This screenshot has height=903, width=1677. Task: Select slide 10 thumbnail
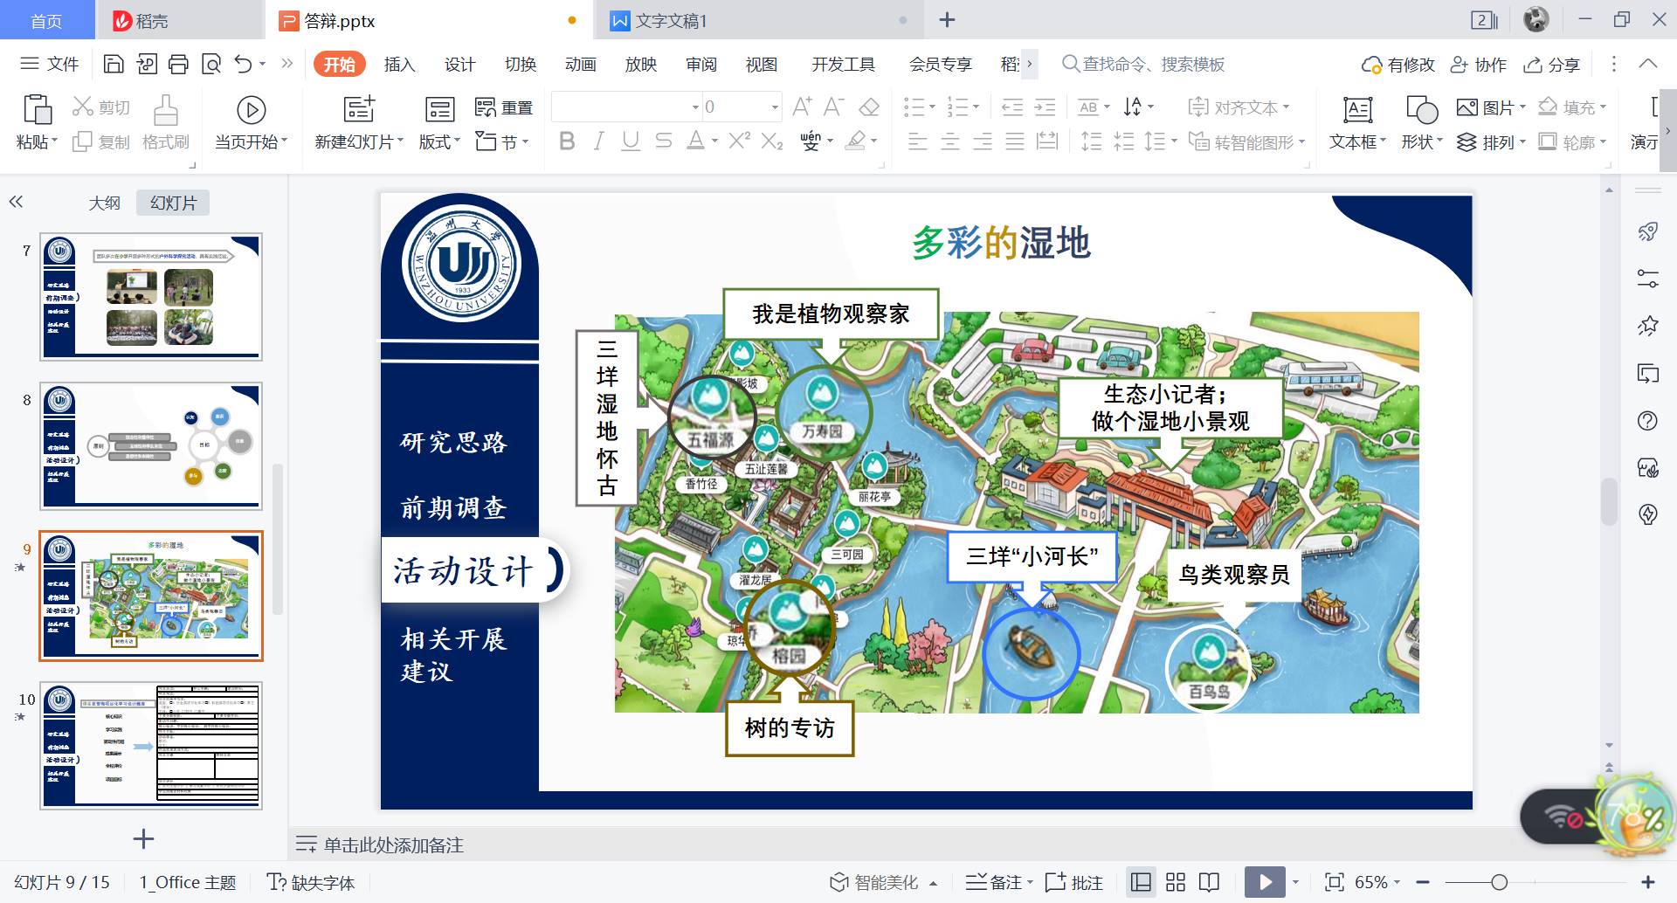click(x=151, y=746)
